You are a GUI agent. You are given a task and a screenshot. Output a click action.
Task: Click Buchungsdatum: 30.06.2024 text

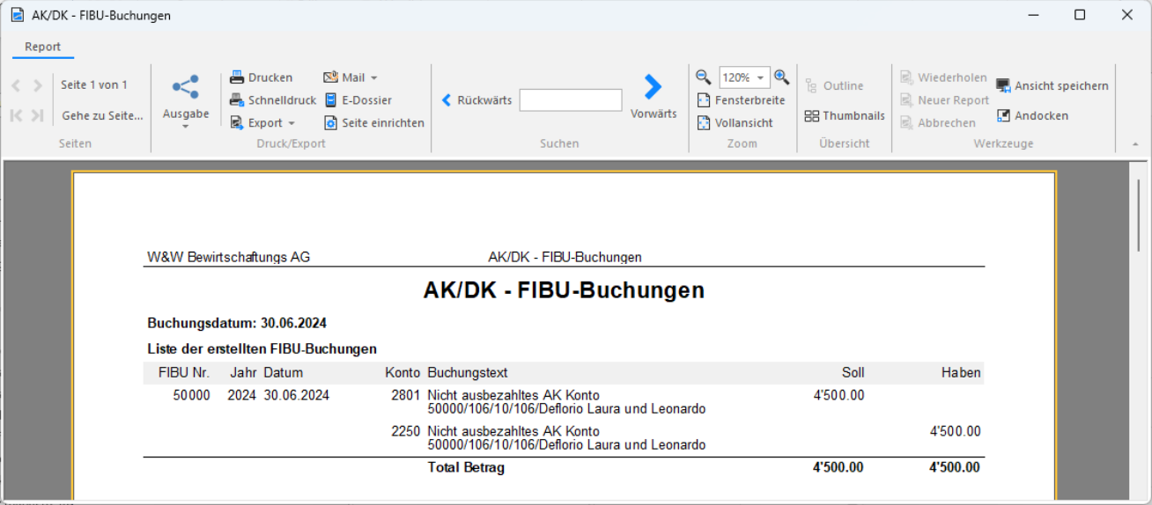click(237, 324)
